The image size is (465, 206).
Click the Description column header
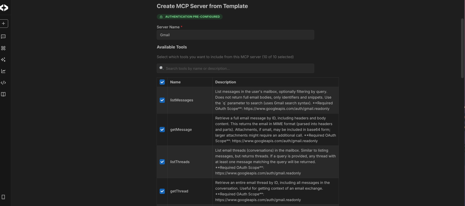225,82
